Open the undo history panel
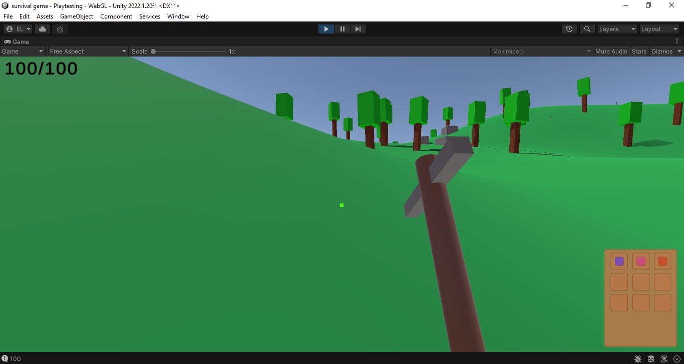This screenshot has height=364, width=684. coord(569,28)
